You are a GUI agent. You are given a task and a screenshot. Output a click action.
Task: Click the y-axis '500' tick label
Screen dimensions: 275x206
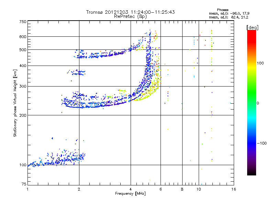click(23, 50)
